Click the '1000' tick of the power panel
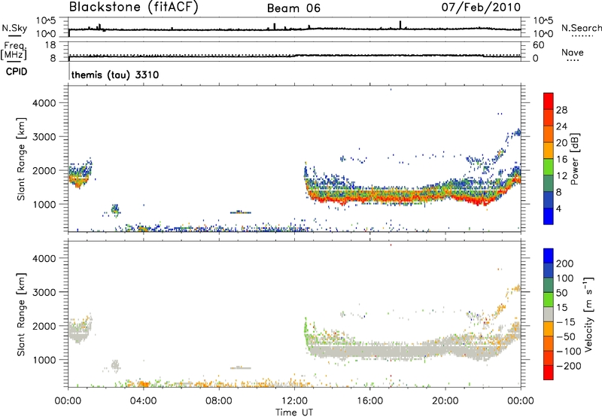 44,204
